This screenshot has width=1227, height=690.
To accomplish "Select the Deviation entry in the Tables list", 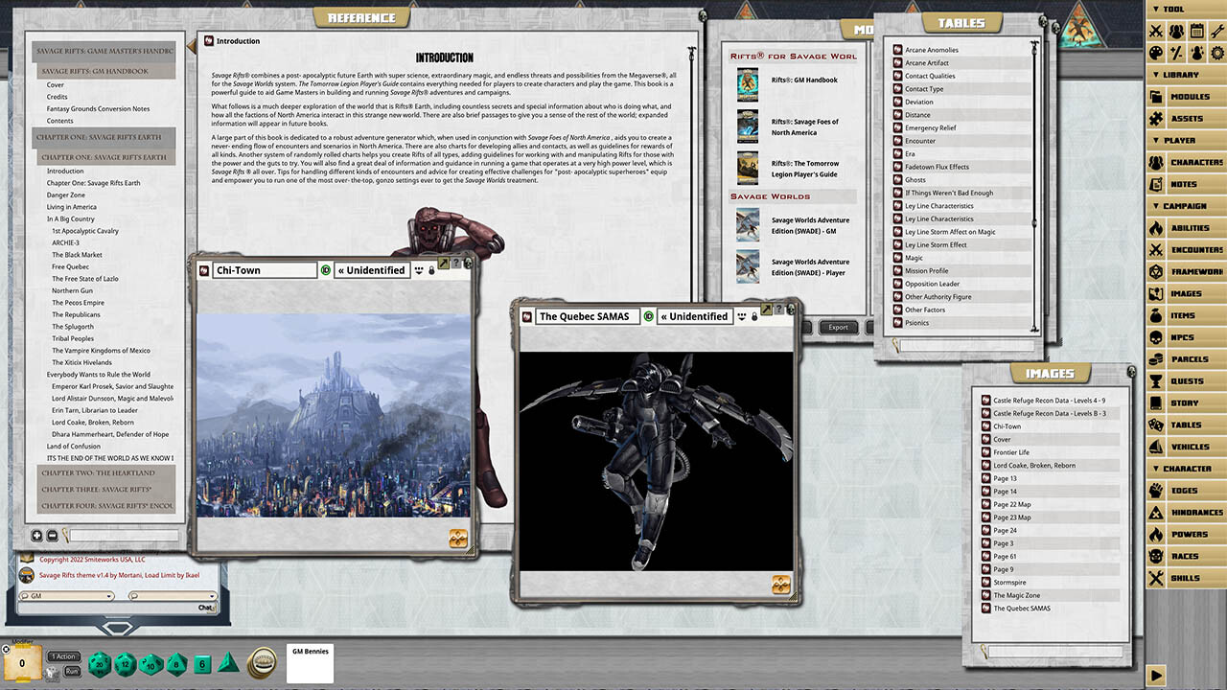I will pyautogui.click(x=918, y=101).
